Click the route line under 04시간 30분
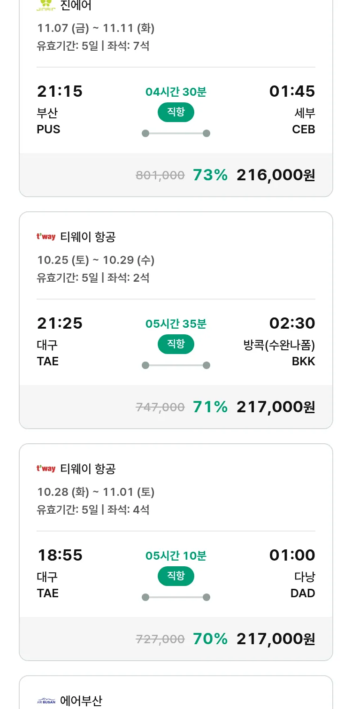 pyautogui.click(x=176, y=133)
